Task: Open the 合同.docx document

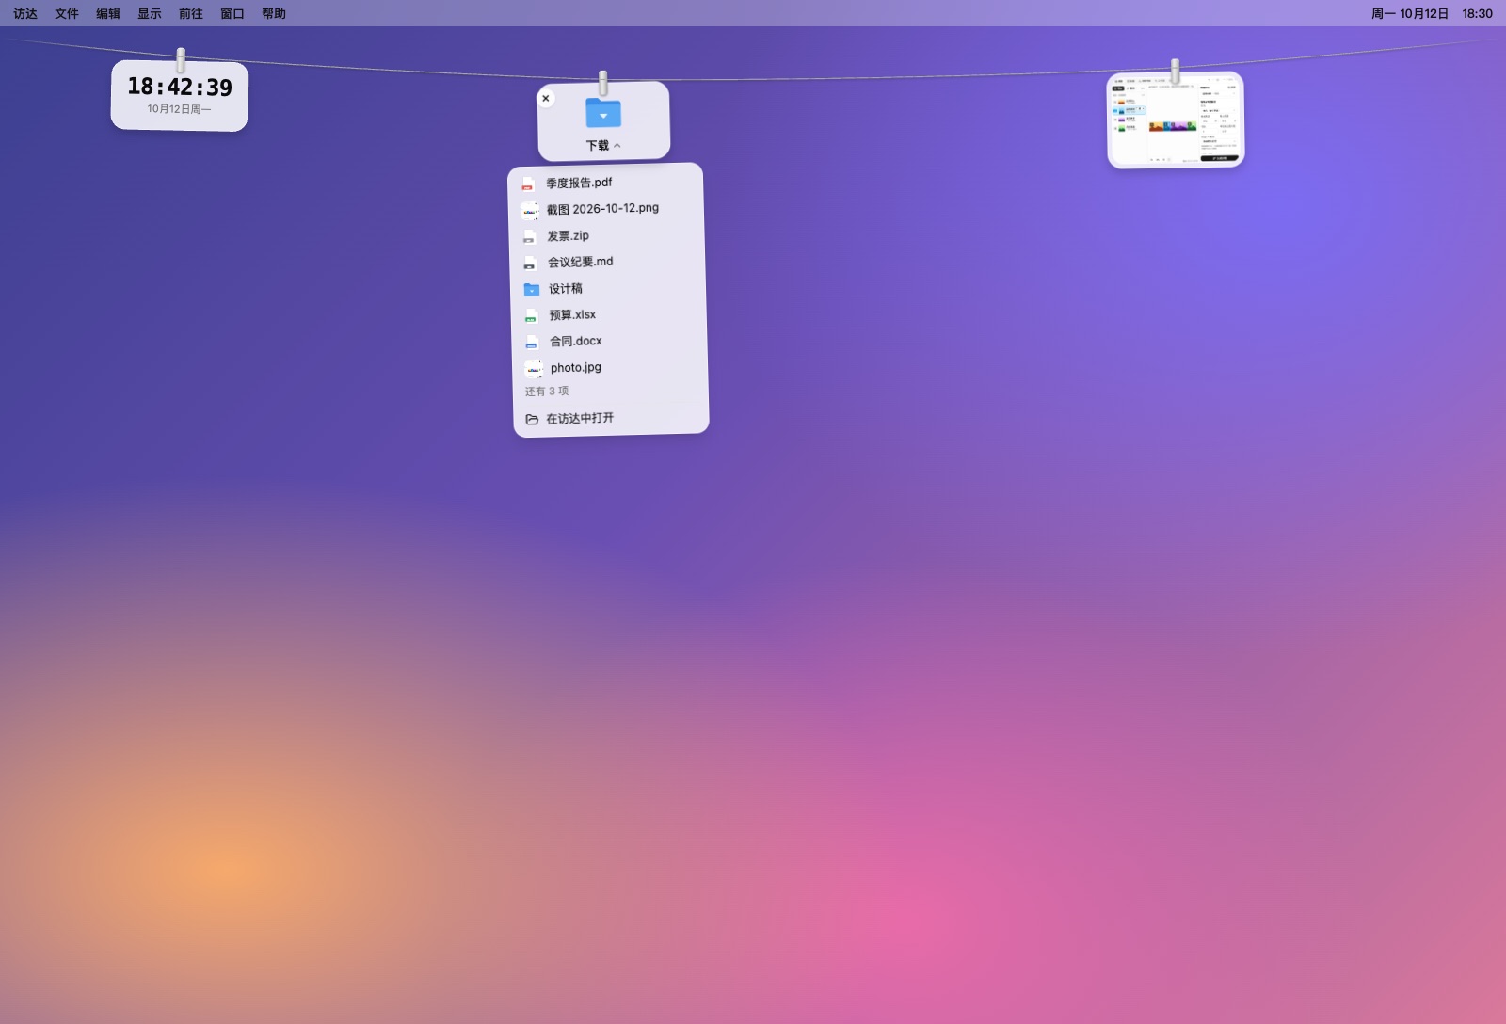Action: 612,341
